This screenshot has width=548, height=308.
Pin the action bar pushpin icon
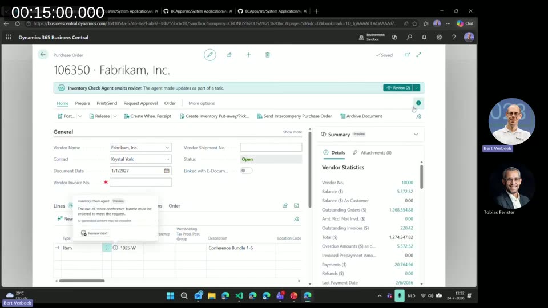click(418, 116)
